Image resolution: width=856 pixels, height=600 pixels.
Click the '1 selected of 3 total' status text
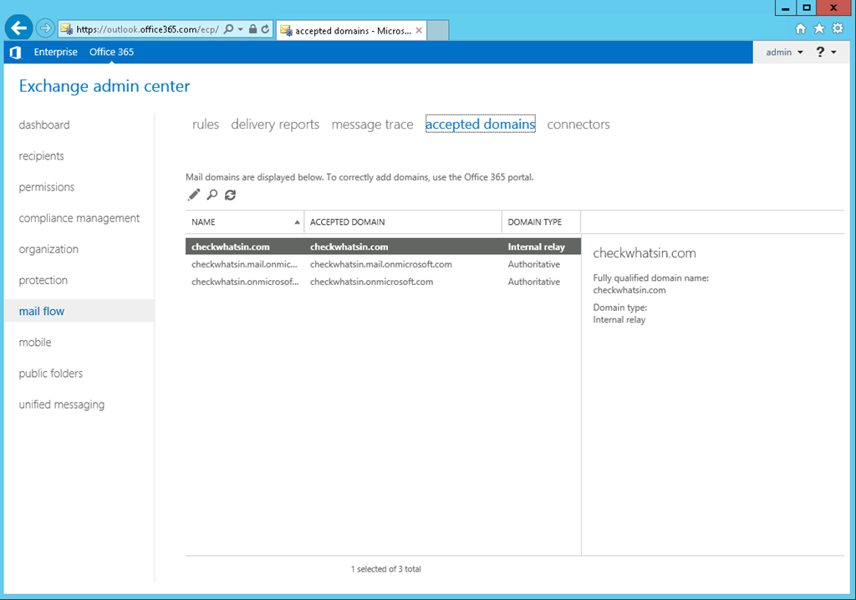tap(385, 569)
